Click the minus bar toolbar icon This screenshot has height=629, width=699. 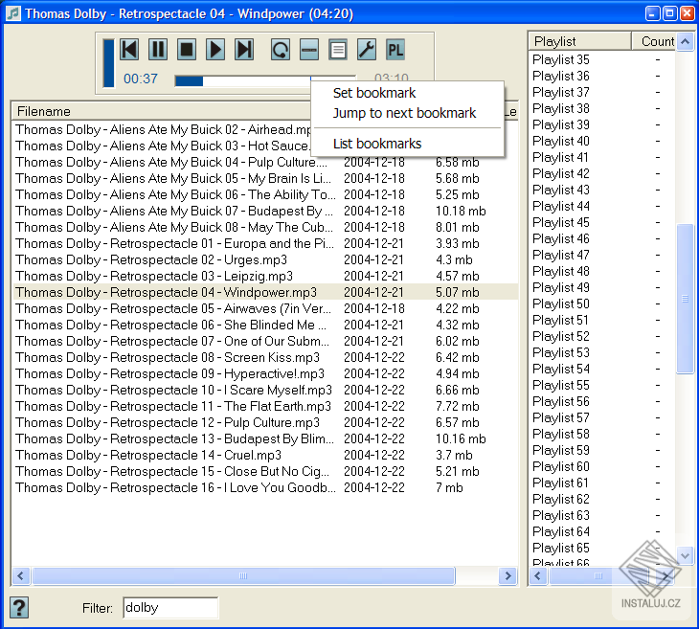(309, 50)
